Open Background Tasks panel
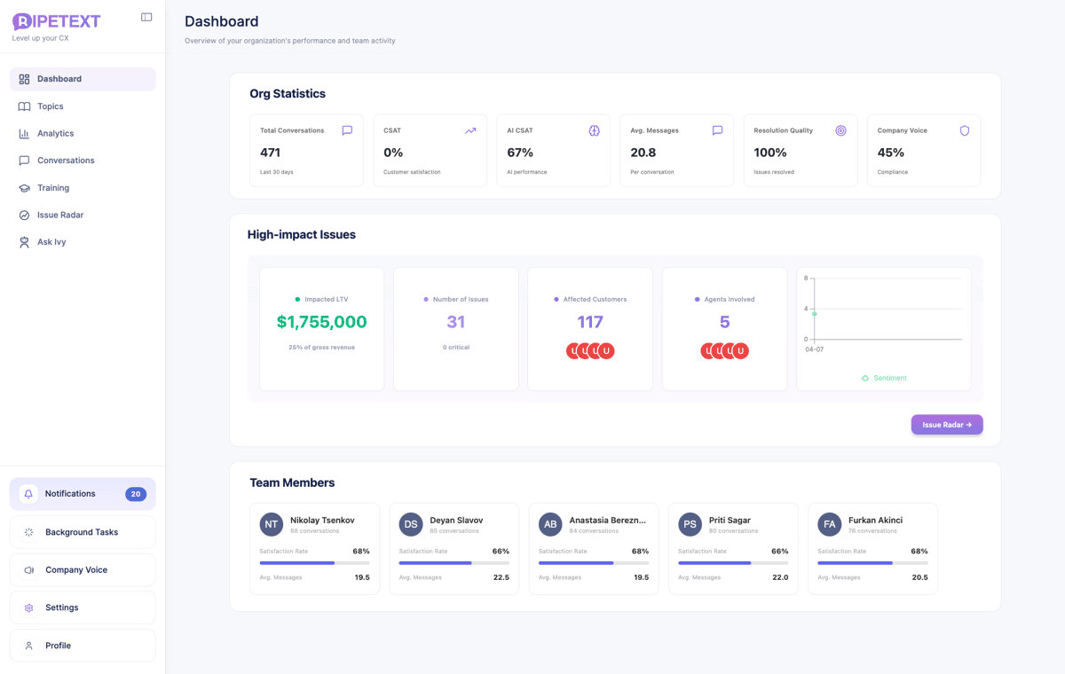 pos(82,532)
